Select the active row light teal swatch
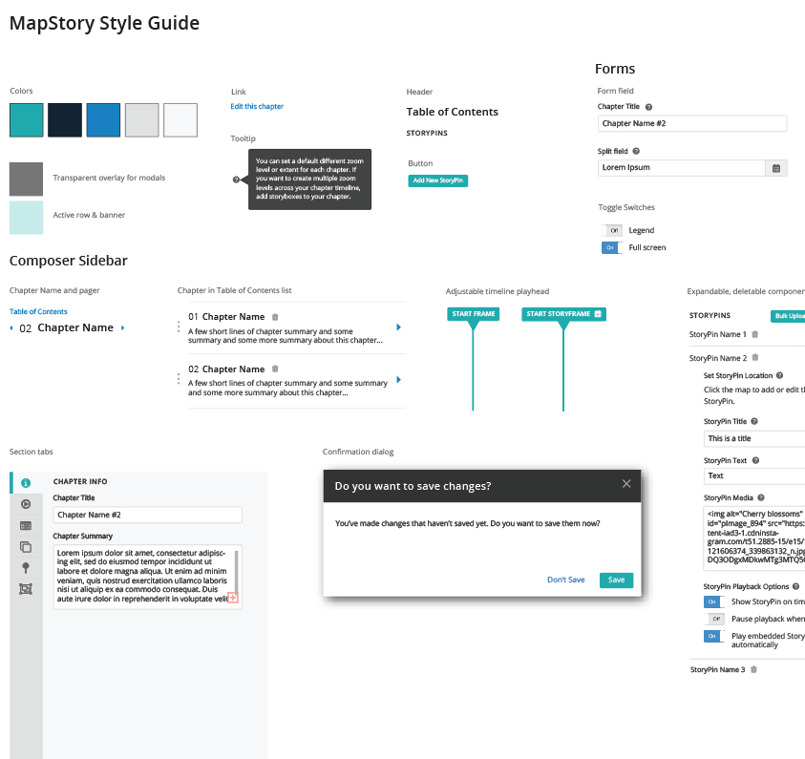The image size is (805, 759). tap(26, 218)
